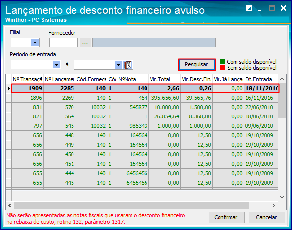
Task: Click lançamento cell 545
Action: click(x=60, y=126)
